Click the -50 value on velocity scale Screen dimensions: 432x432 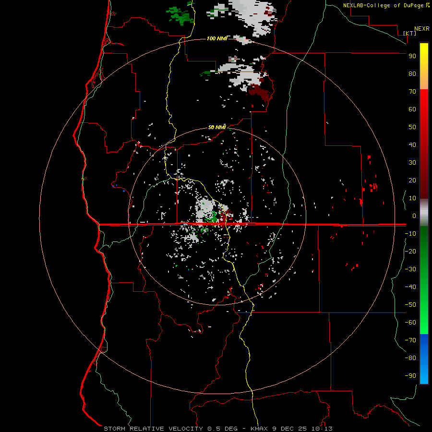pyautogui.click(x=410, y=305)
